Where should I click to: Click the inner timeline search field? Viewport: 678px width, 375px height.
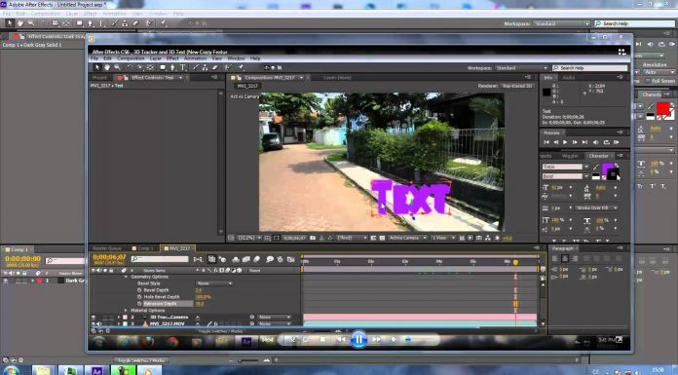coord(160,259)
